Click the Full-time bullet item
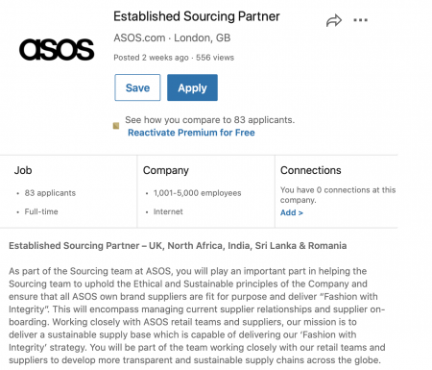432x370 pixels. (x=41, y=211)
